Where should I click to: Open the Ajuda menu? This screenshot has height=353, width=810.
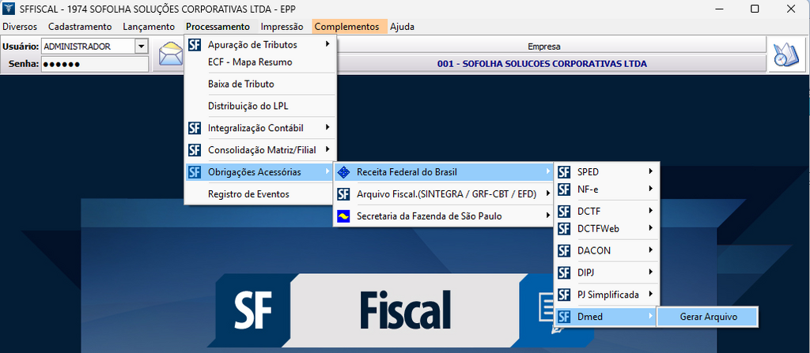click(402, 27)
